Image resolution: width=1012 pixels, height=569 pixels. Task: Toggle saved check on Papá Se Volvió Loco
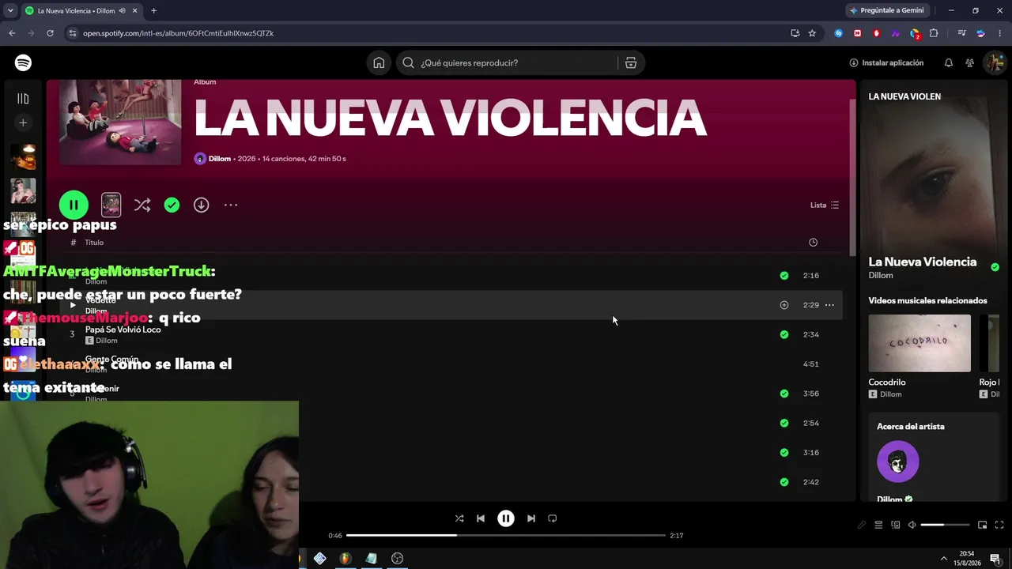pos(784,334)
